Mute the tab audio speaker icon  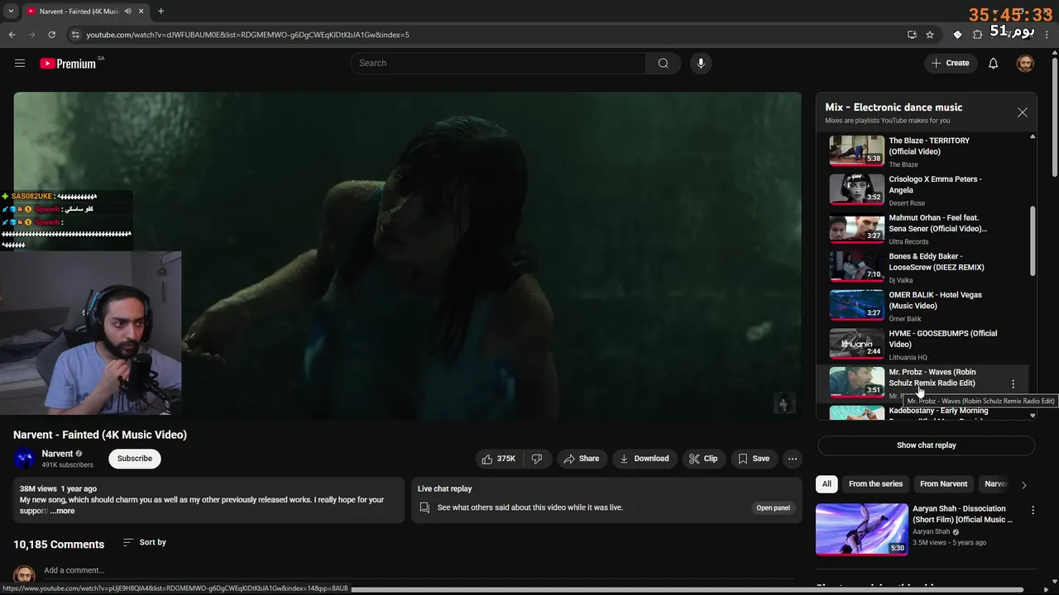pos(128,11)
